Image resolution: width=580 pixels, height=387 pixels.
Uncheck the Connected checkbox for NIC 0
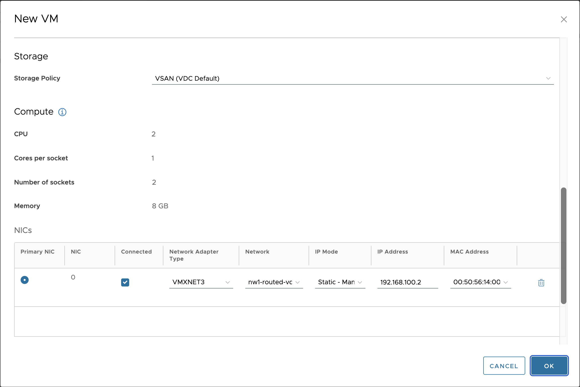point(125,282)
